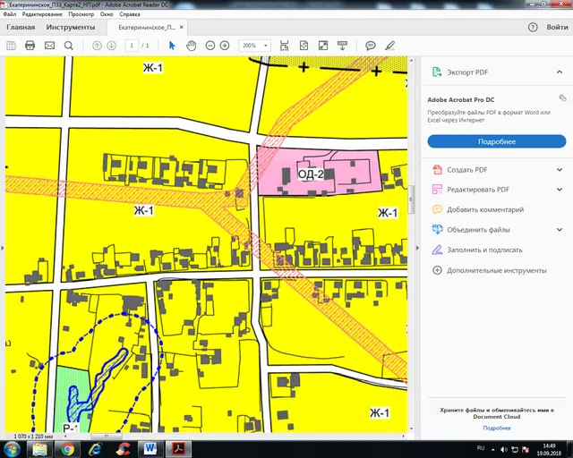Open read mode keyboard-arrow icon
Screen dimensions: 573x458
[342, 46]
